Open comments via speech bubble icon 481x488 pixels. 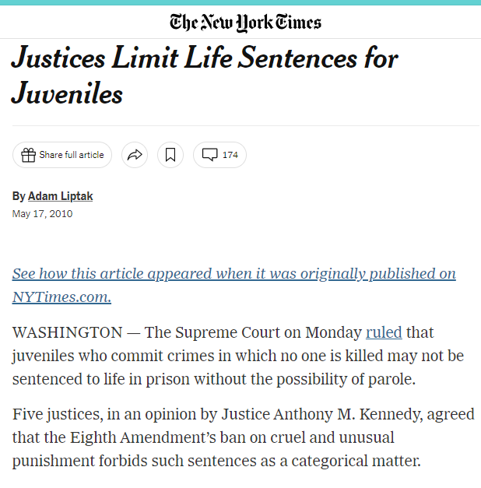point(209,155)
